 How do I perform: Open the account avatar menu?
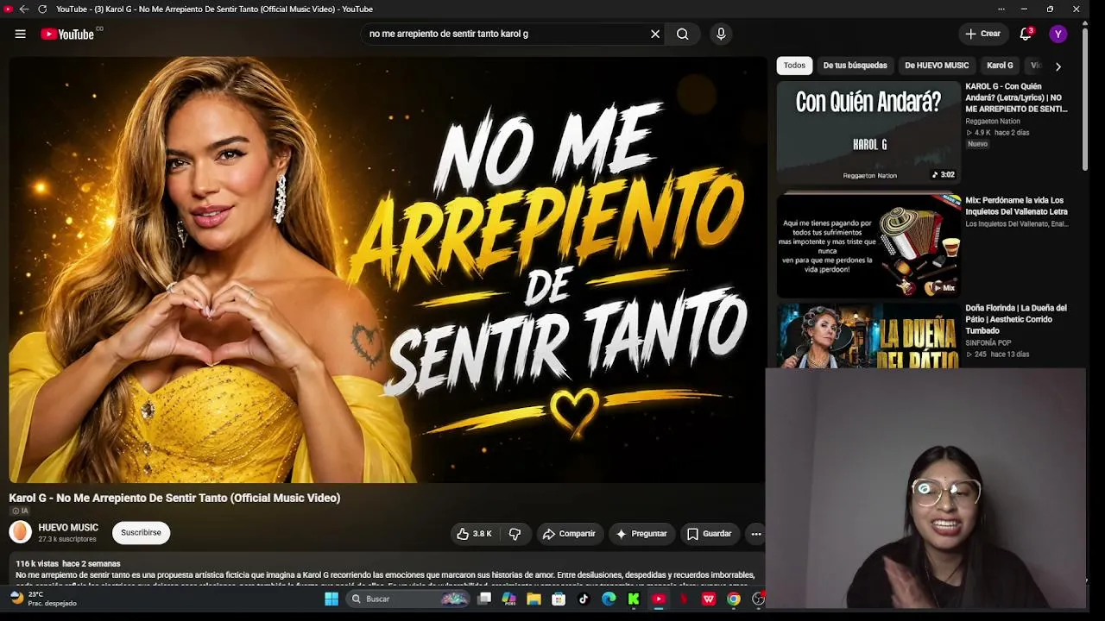click(x=1058, y=34)
